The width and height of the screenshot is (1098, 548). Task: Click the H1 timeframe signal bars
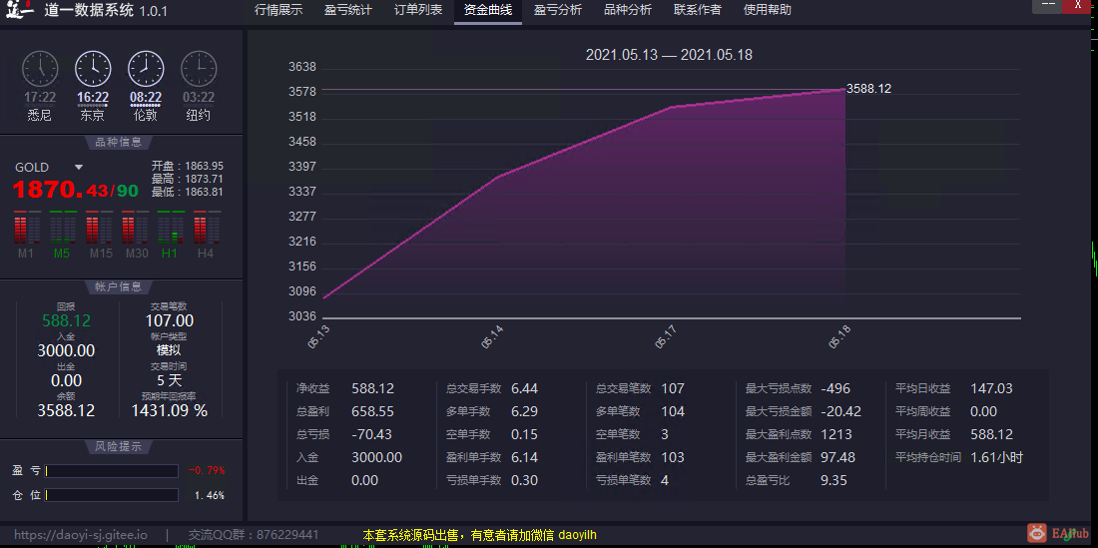[170, 228]
